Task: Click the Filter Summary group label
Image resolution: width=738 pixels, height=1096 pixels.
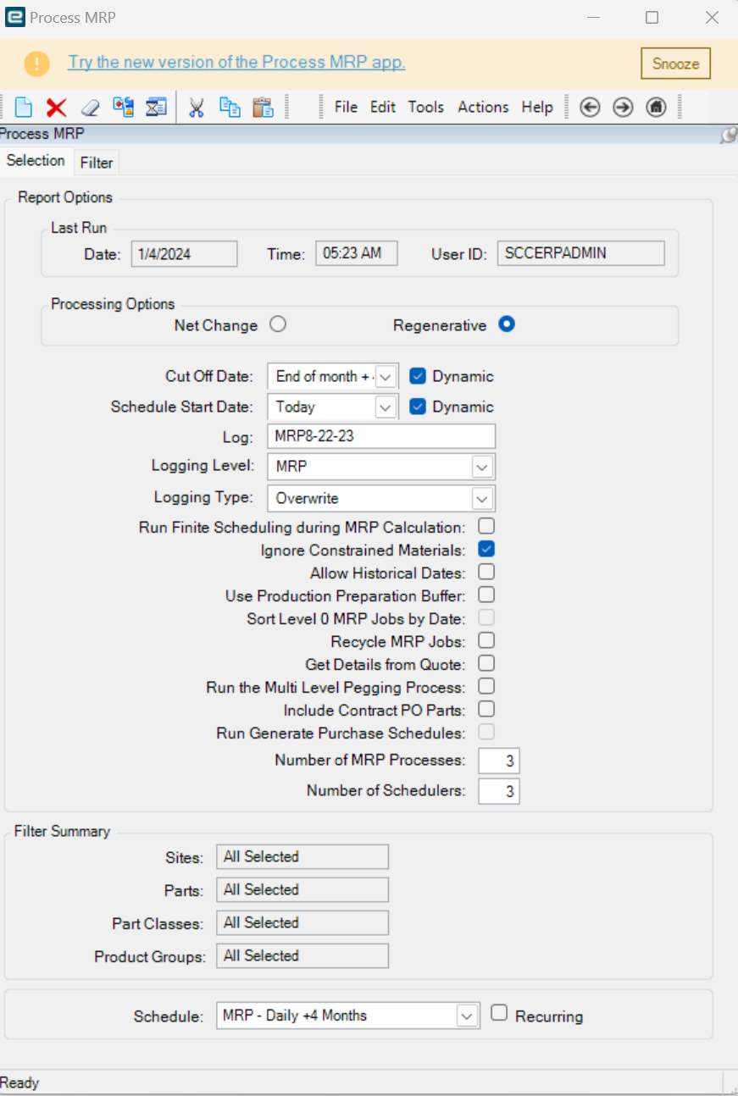Action: (x=62, y=832)
